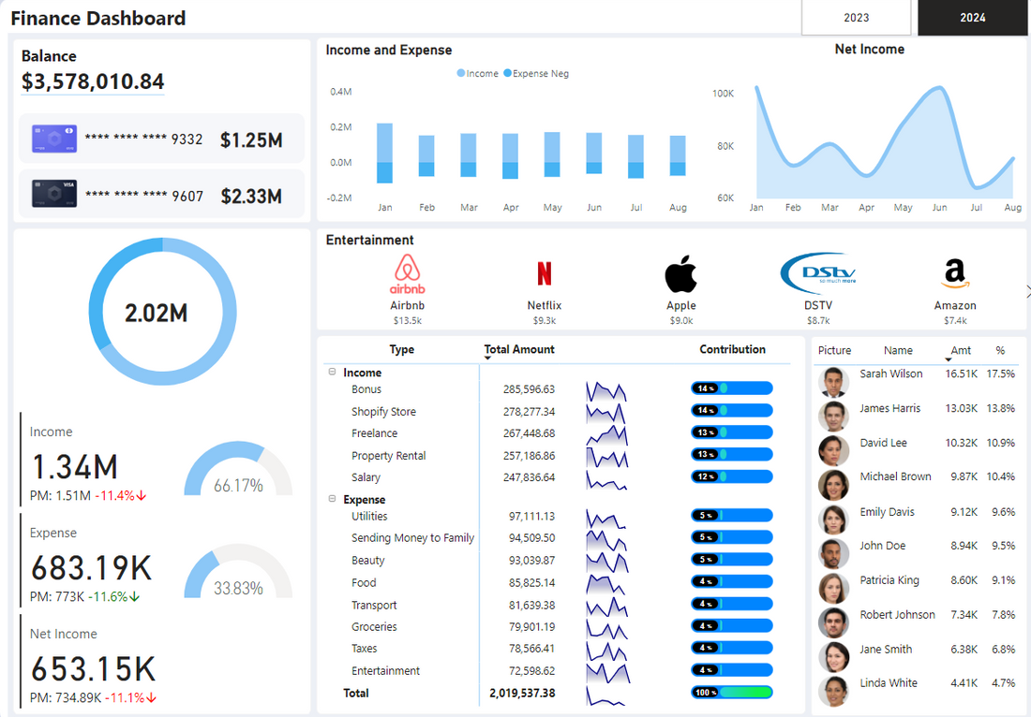Image resolution: width=1031 pixels, height=717 pixels.
Task: Click the Bonus sparkline chart
Action: coord(606,390)
